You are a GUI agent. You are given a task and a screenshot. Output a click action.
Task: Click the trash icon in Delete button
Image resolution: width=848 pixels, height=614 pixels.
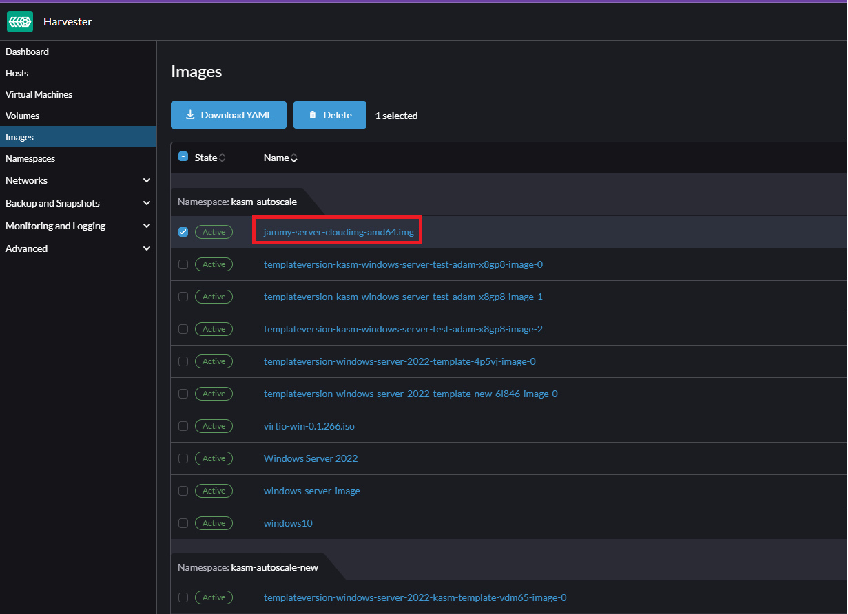tap(313, 115)
